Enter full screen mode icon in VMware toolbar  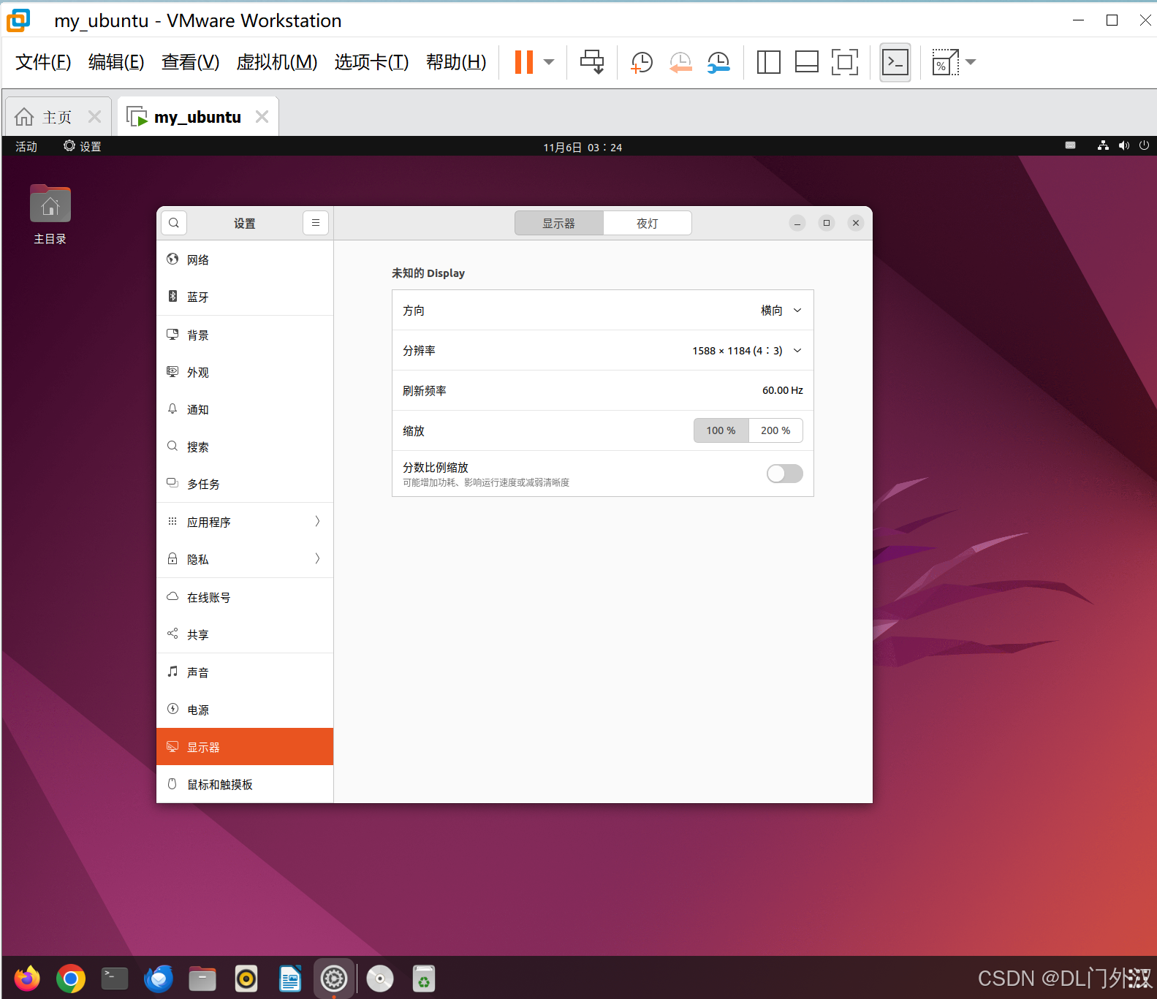(x=845, y=62)
